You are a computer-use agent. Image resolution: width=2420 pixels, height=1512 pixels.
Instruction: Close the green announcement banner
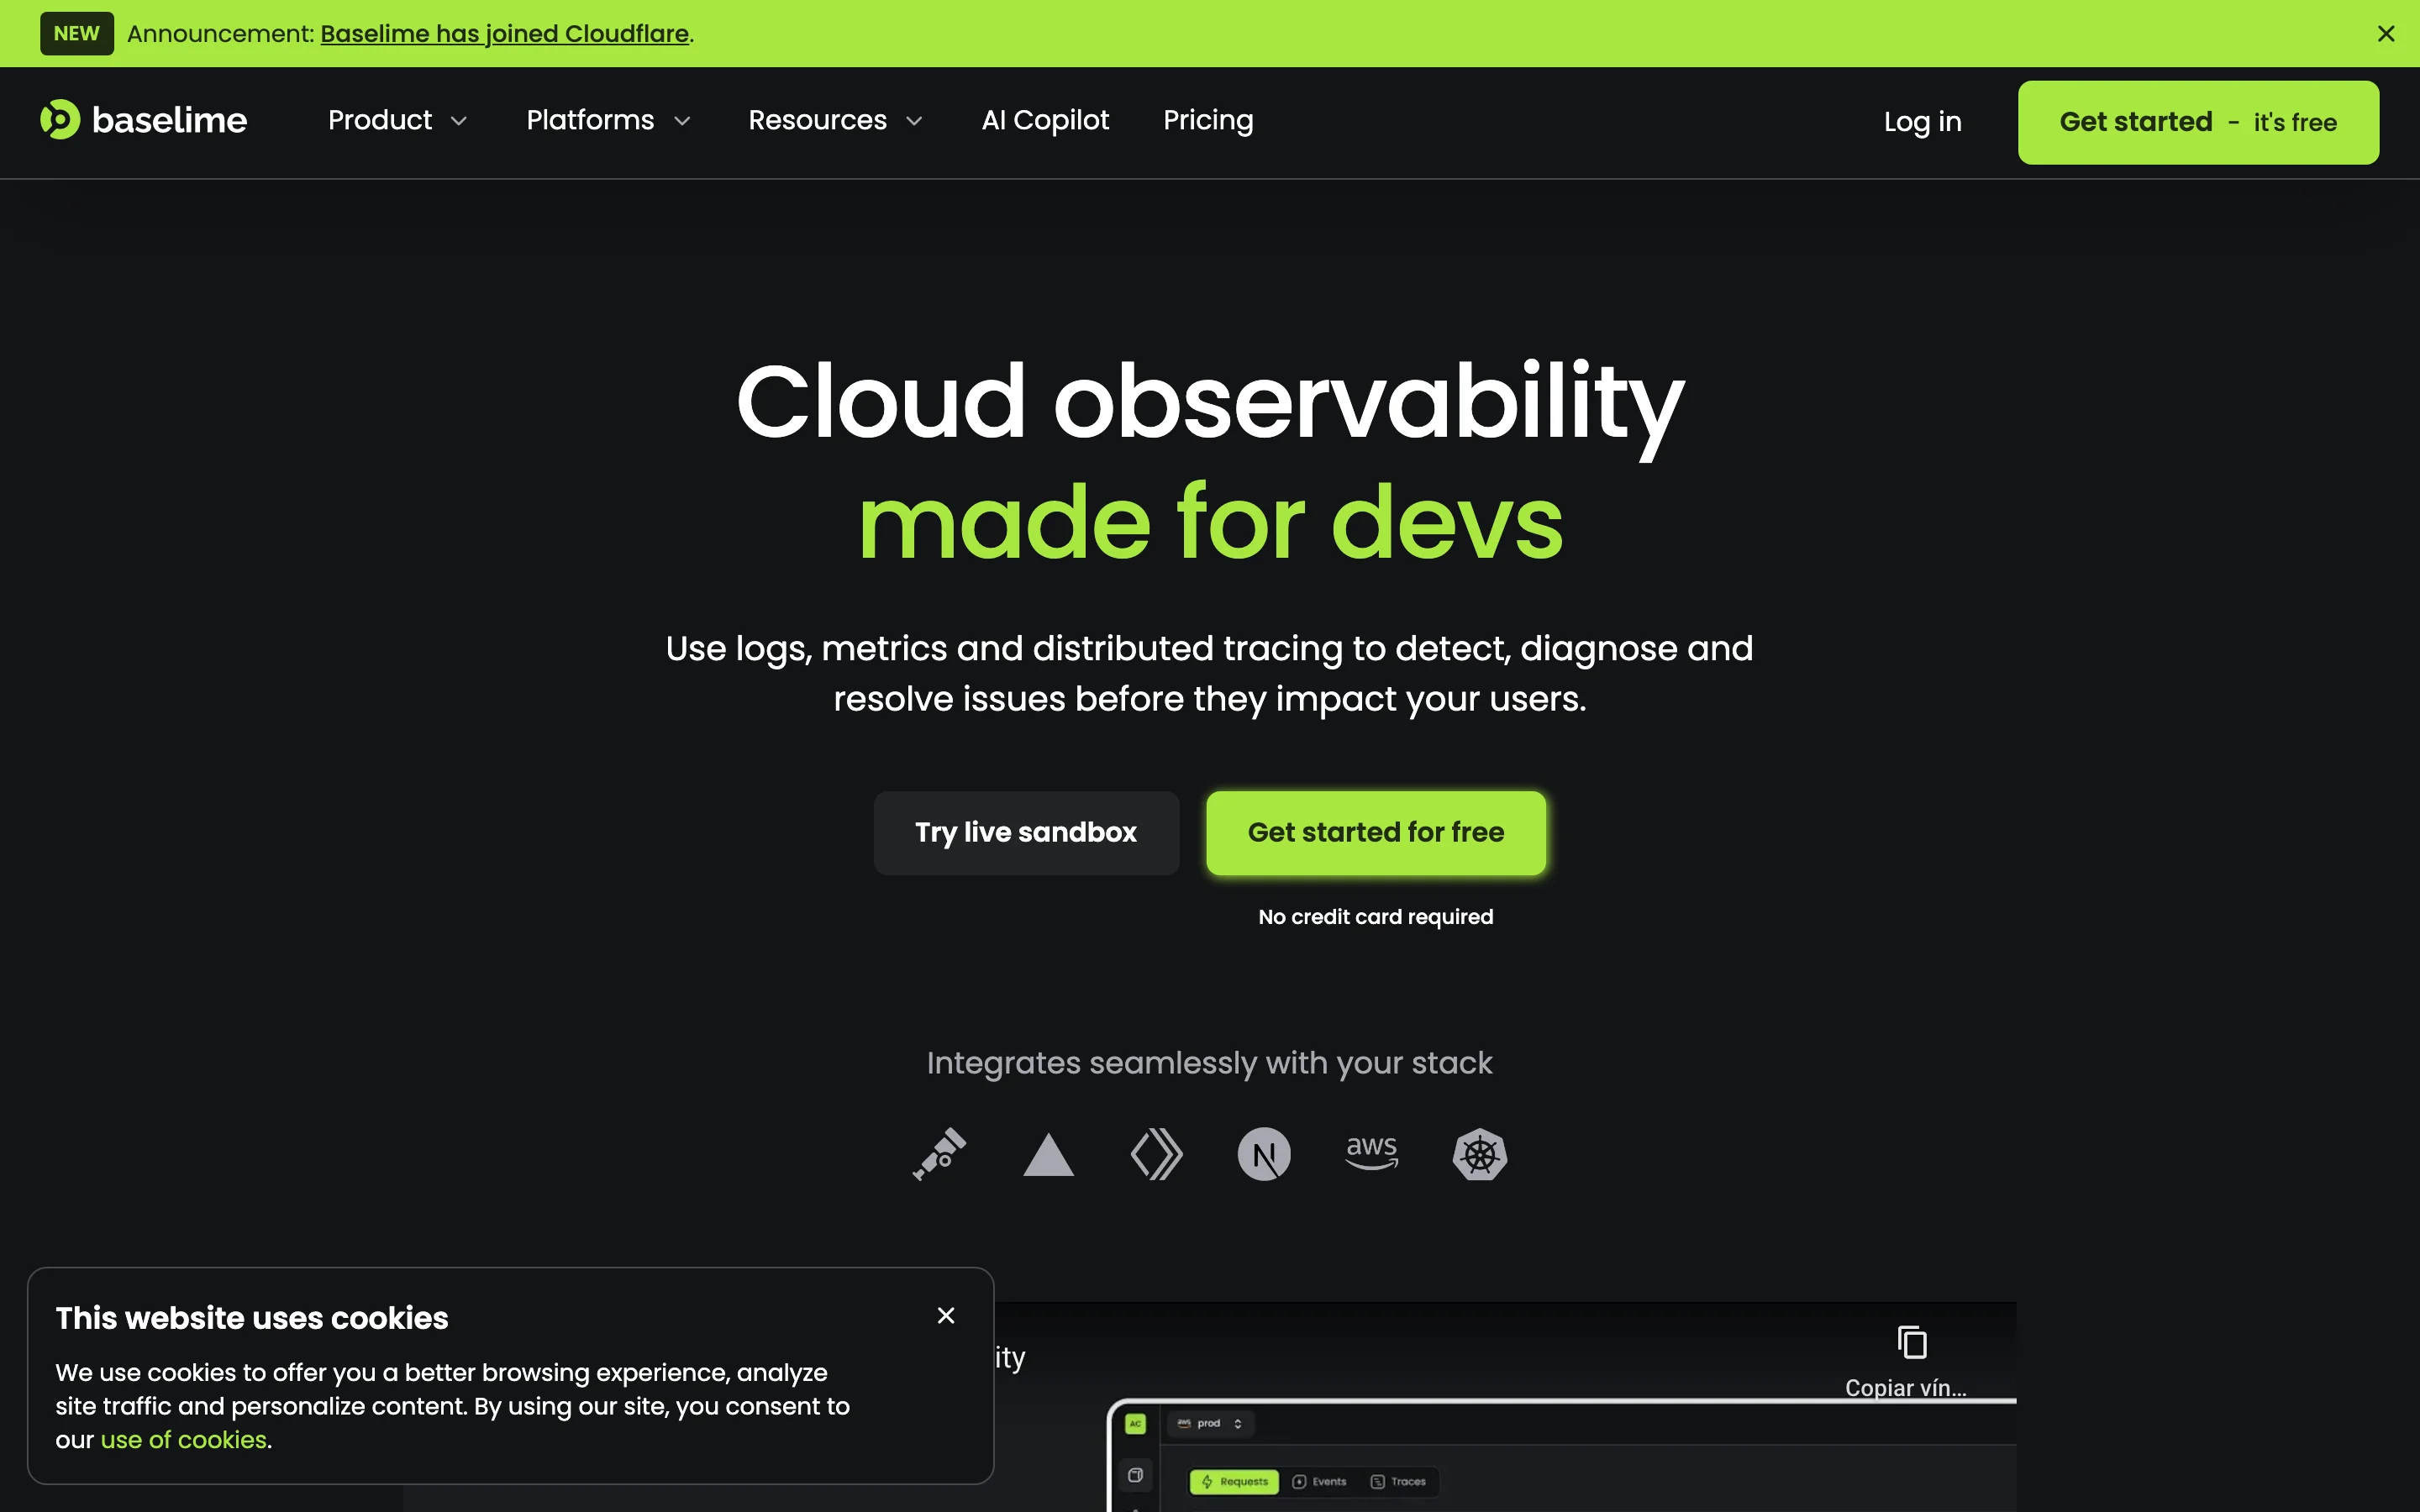click(x=2386, y=34)
